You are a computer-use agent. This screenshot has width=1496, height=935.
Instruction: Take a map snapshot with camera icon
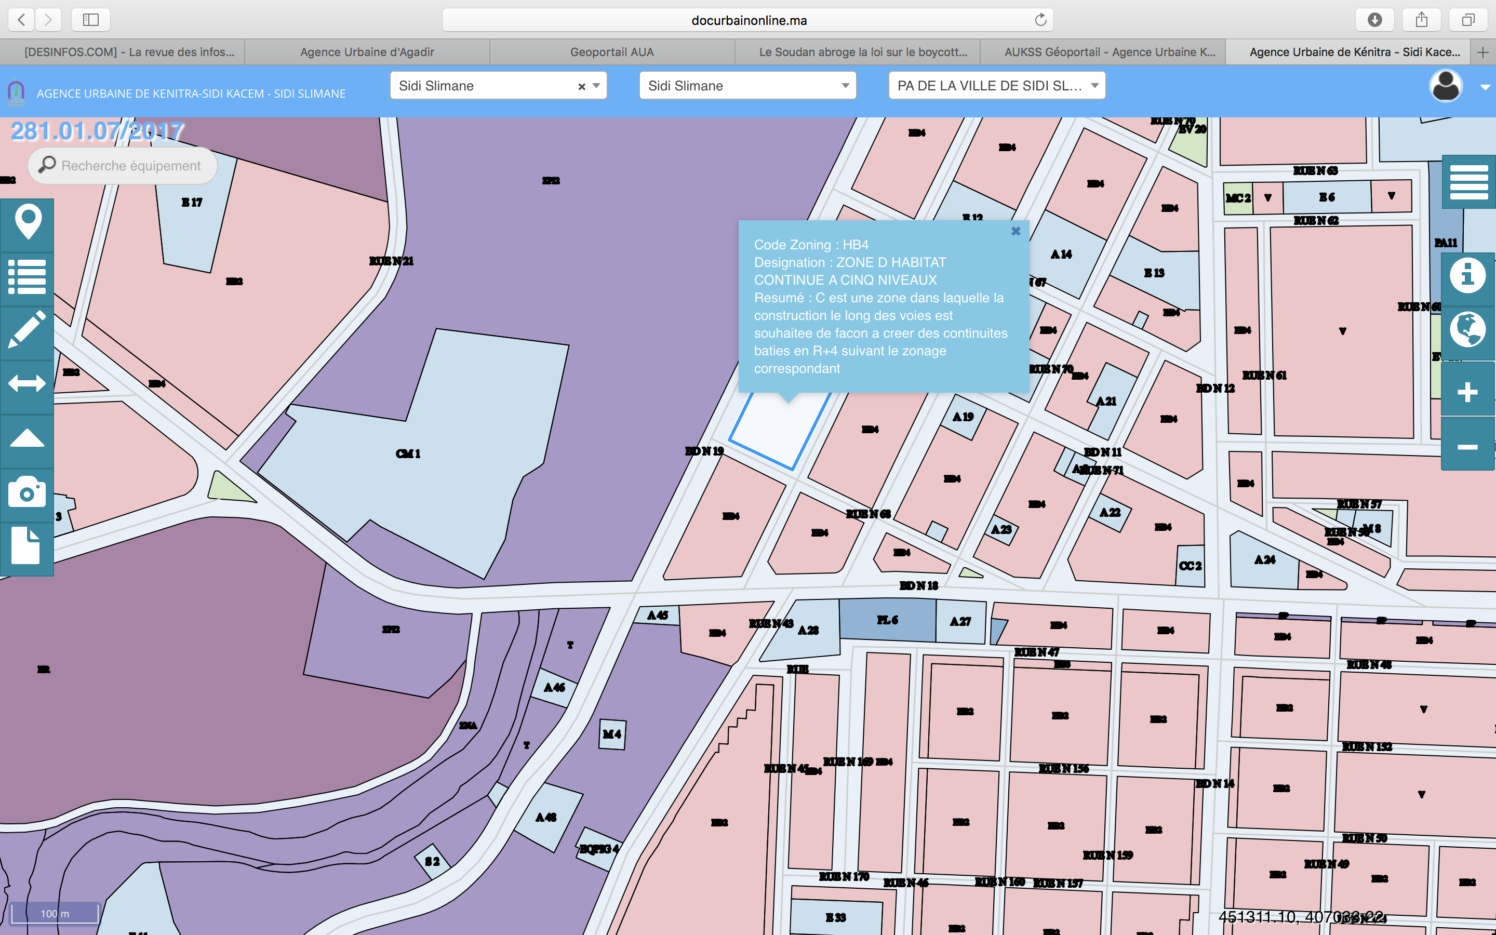click(27, 493)
